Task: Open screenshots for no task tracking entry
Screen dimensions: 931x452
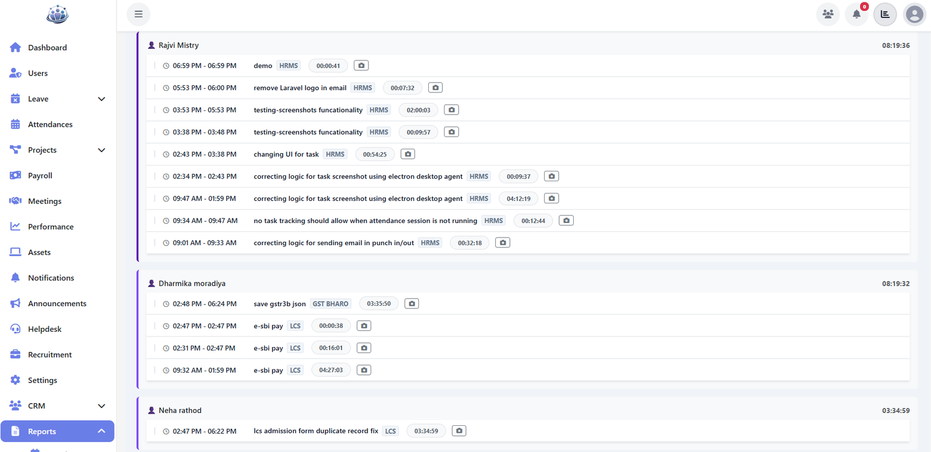Action: coord(566,220)
